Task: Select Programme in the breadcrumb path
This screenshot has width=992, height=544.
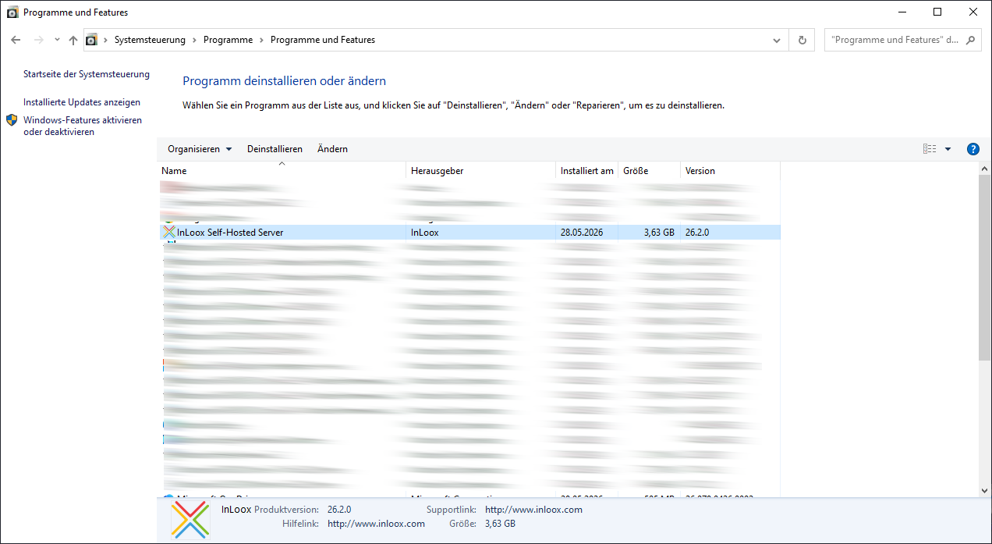Action: pyautogui.click(x=228, y=40)
